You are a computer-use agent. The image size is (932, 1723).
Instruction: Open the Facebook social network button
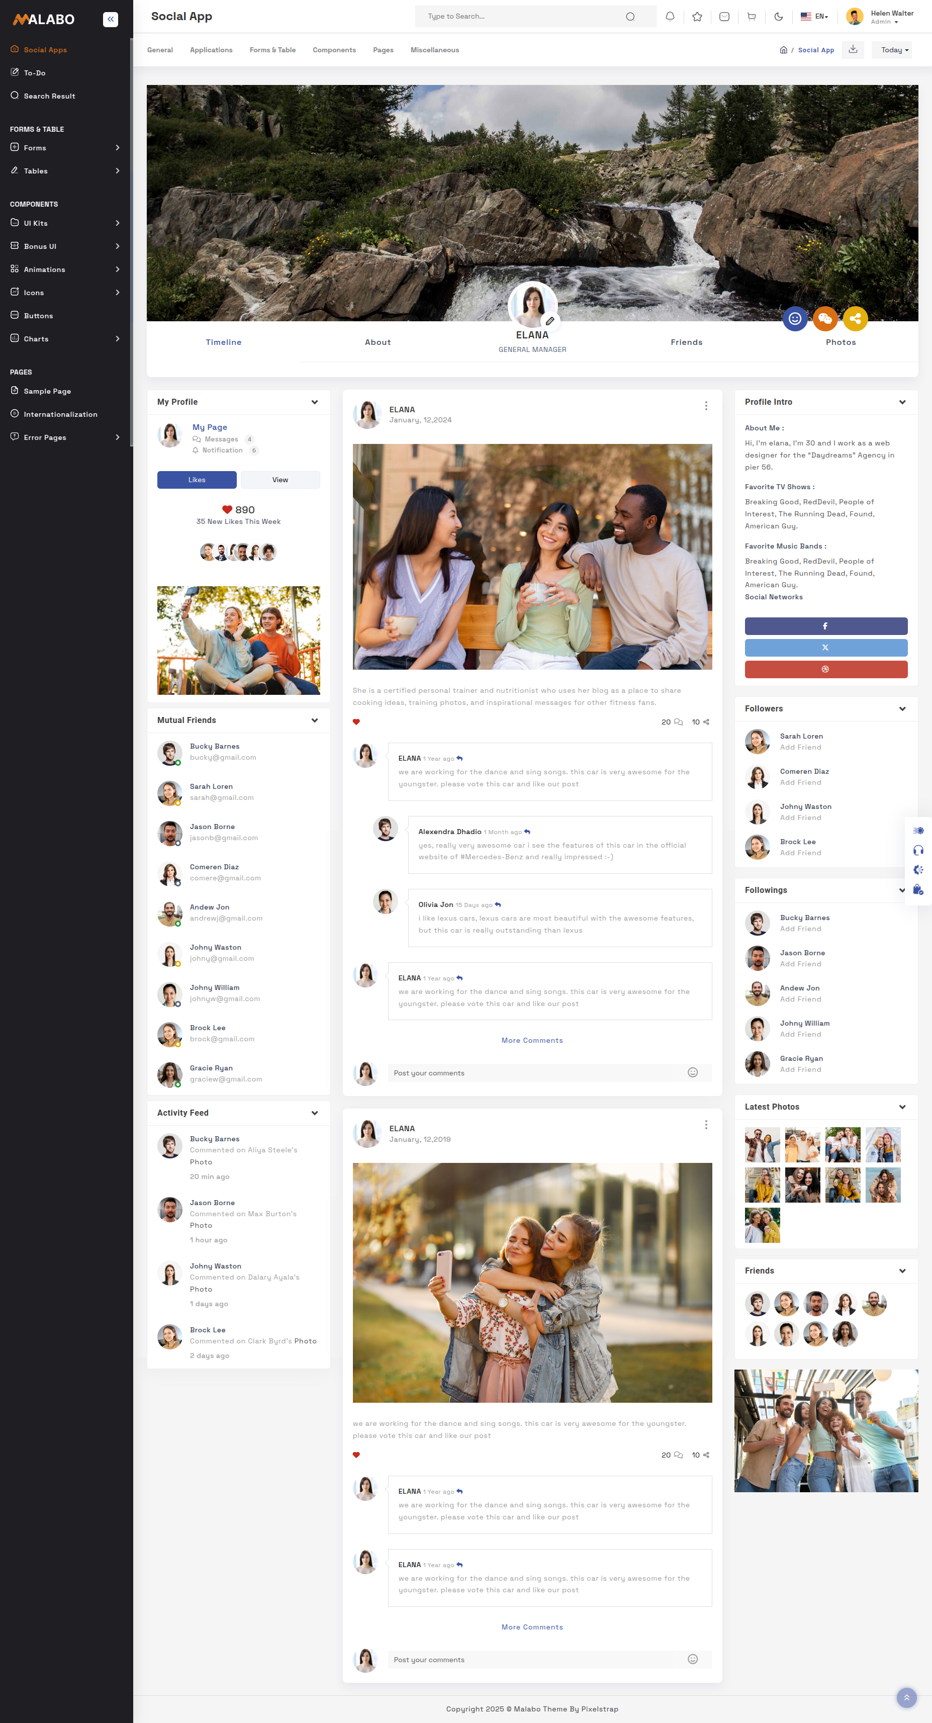point(826,626)
